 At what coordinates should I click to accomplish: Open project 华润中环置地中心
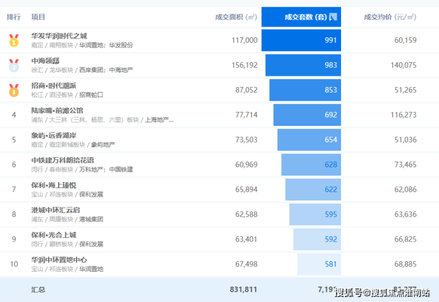59,260
